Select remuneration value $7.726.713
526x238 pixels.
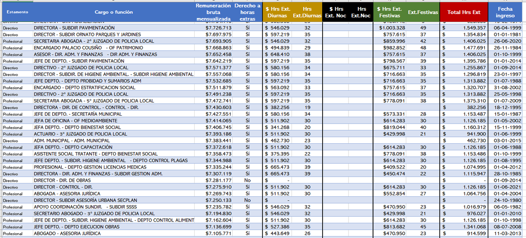[x=219, y=28]
